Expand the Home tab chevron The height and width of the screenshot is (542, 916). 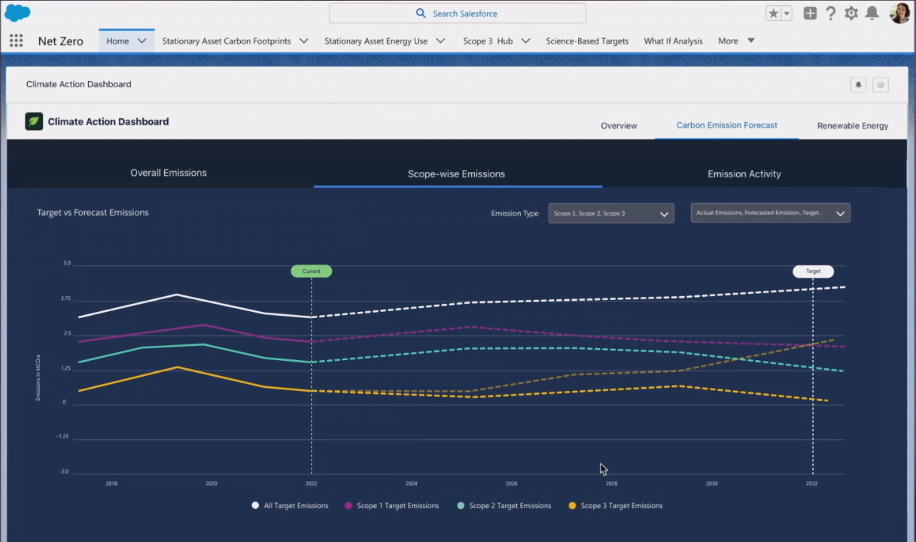[x=142, y=41]
